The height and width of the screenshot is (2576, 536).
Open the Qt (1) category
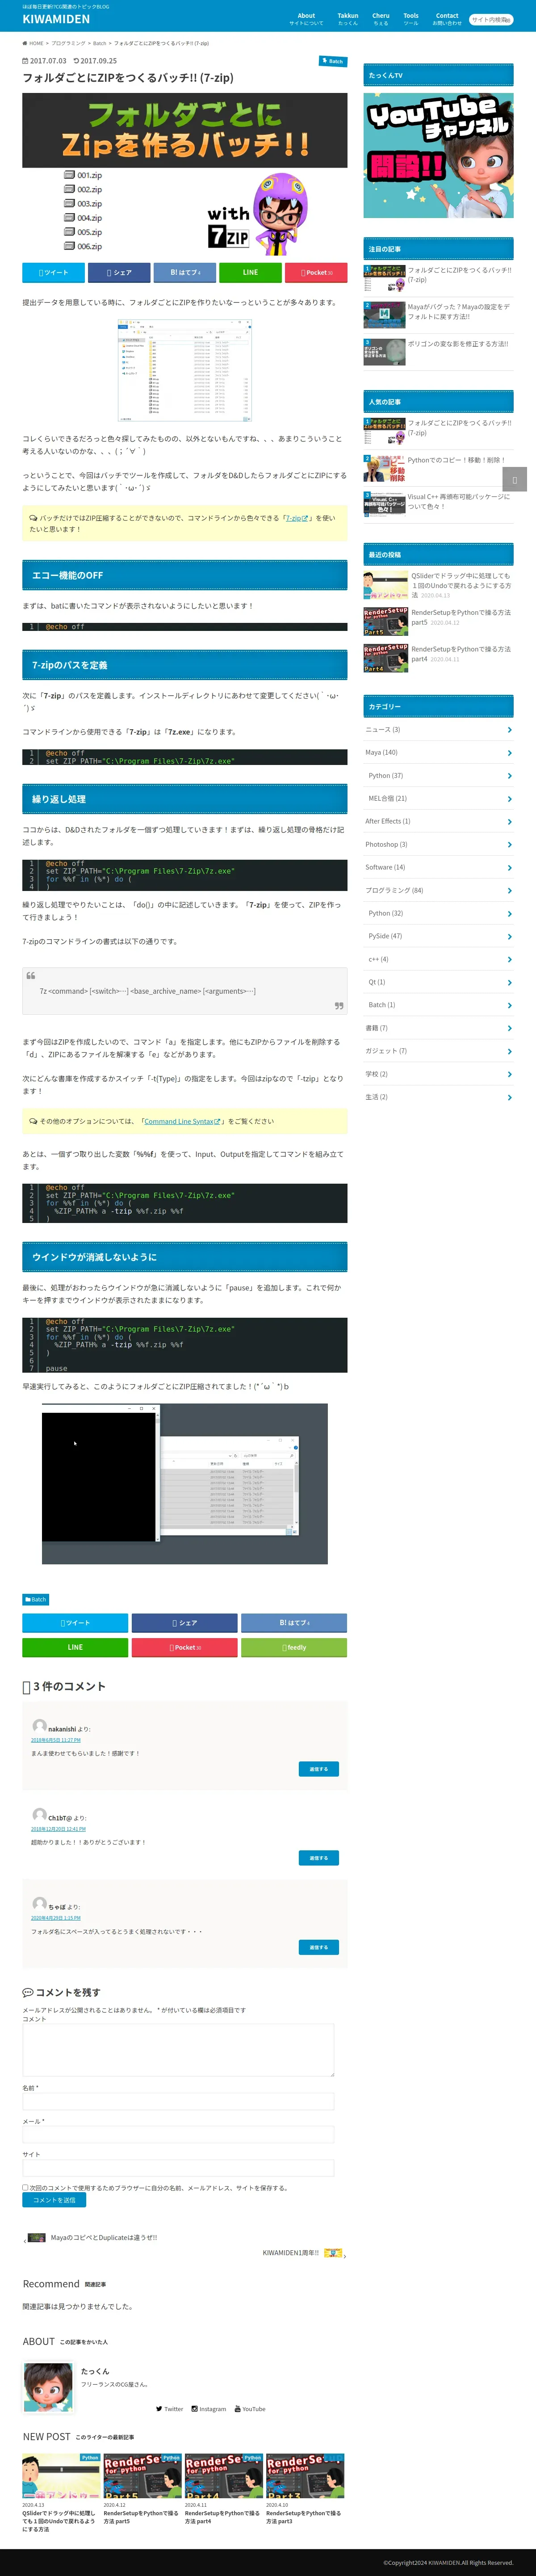(439, 982)
